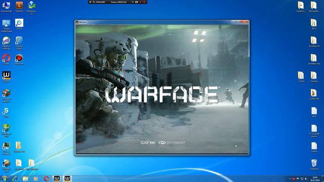324x182 pixels.
Task: Launch the Bandicam desktop shortcut
Action: pyautogui.click(x=19, y=59)
